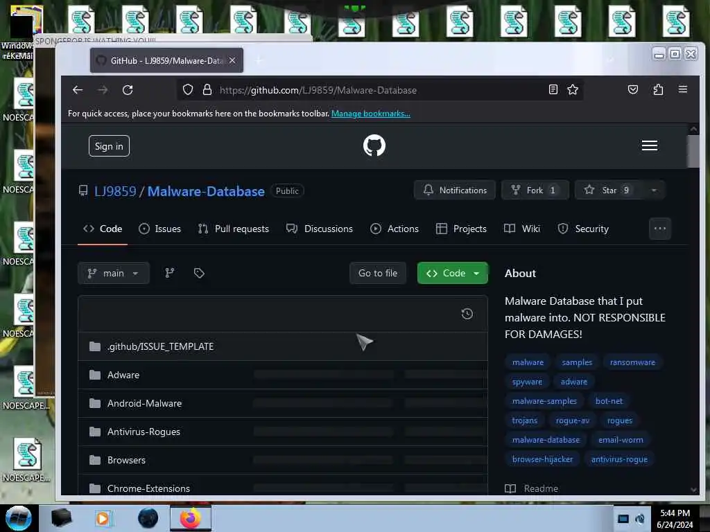This screenshot has width=710, height=532.
Task: Star the repository with Star button
Action: (x=608, y=190)
